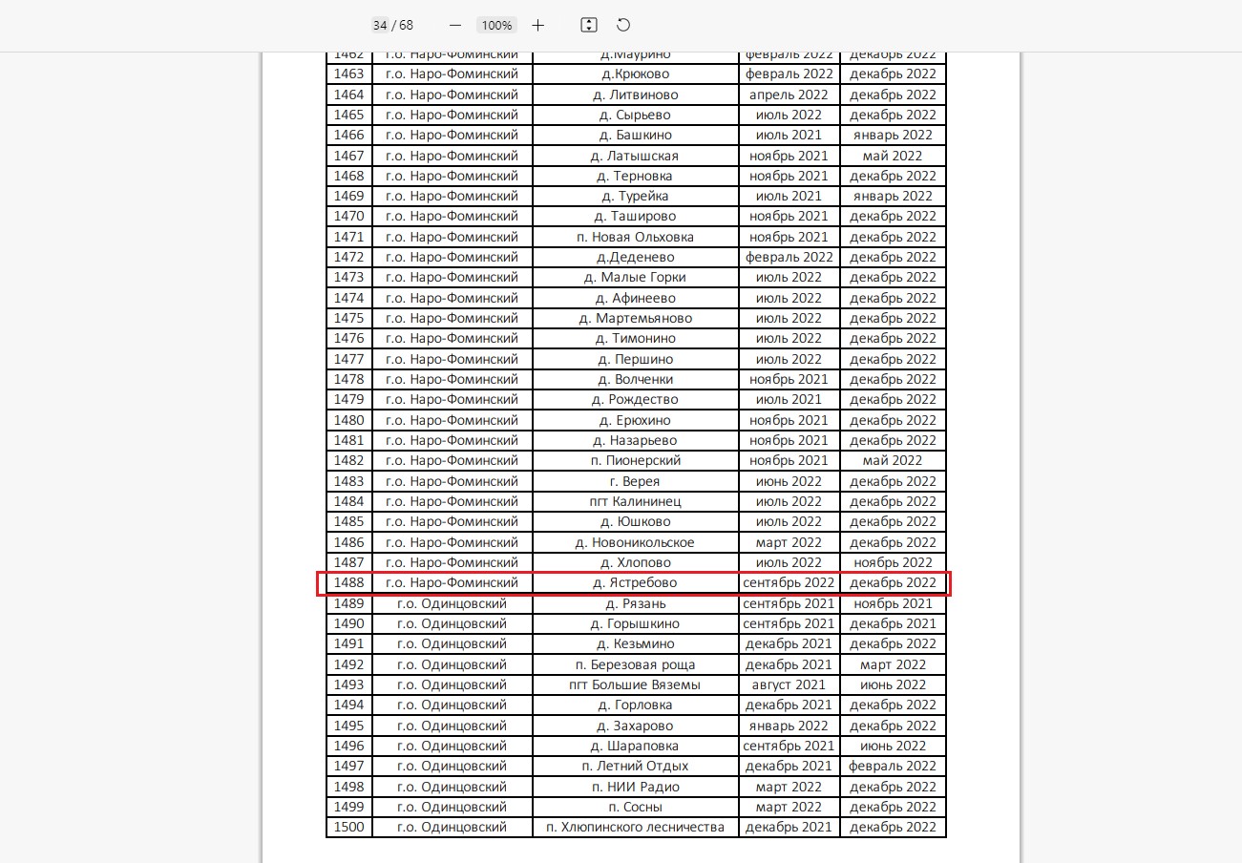Select "д. Хлопово" cell
Image resolution: width=1242 pixels, height=863 pixels.
(x=635, y=562)
